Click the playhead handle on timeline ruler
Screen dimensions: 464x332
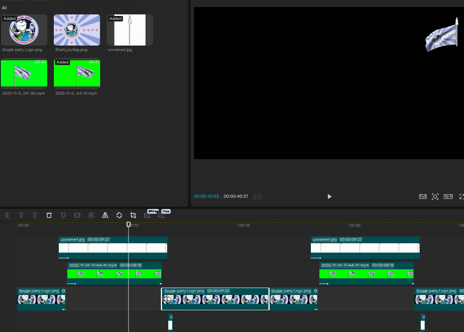coord(129,225)
